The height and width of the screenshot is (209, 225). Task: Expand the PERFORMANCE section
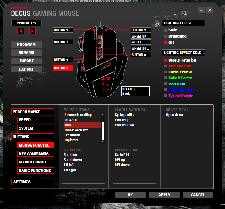pos(33,112)
